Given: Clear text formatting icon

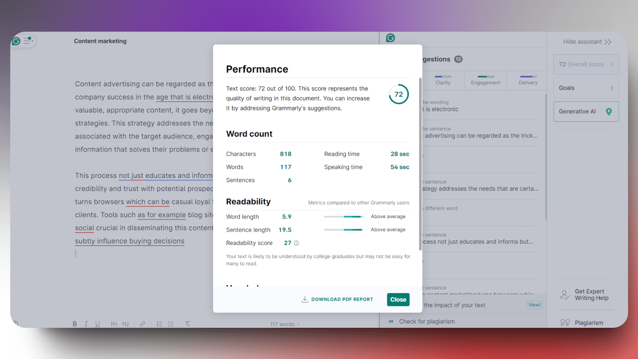Looking at the screenshot, I should [x=187, y=324].
